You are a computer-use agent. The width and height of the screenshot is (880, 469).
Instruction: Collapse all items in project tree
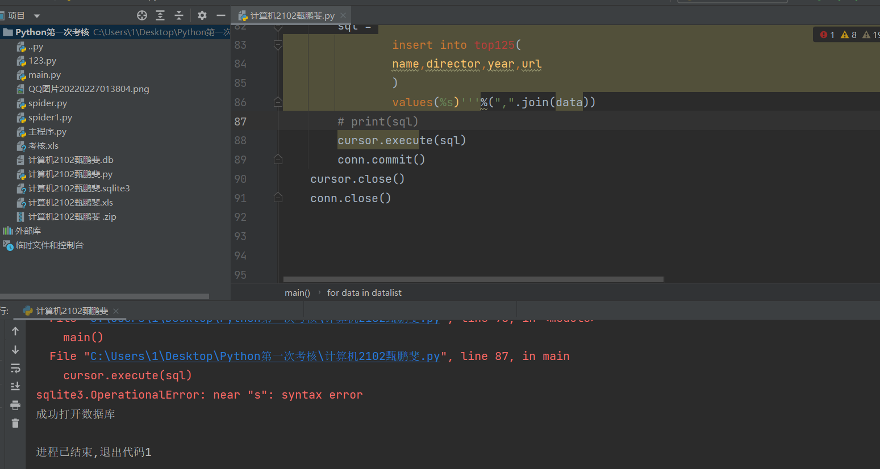(179, 15)
